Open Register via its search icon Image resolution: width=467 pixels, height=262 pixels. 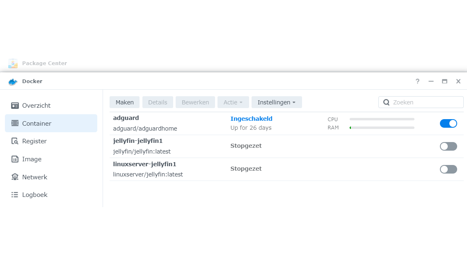point(15,141)
